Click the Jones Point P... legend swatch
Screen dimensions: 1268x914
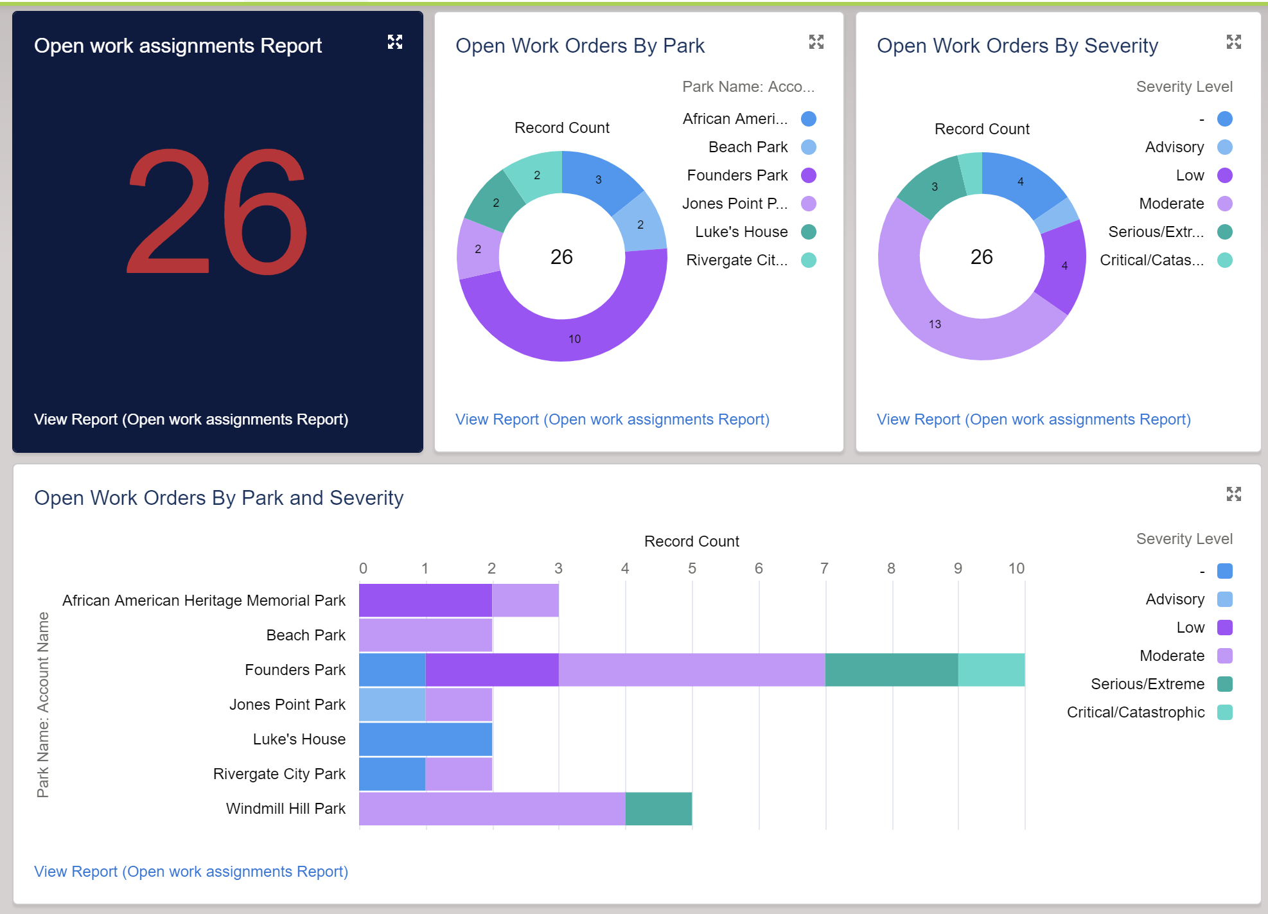click(809, 204)
